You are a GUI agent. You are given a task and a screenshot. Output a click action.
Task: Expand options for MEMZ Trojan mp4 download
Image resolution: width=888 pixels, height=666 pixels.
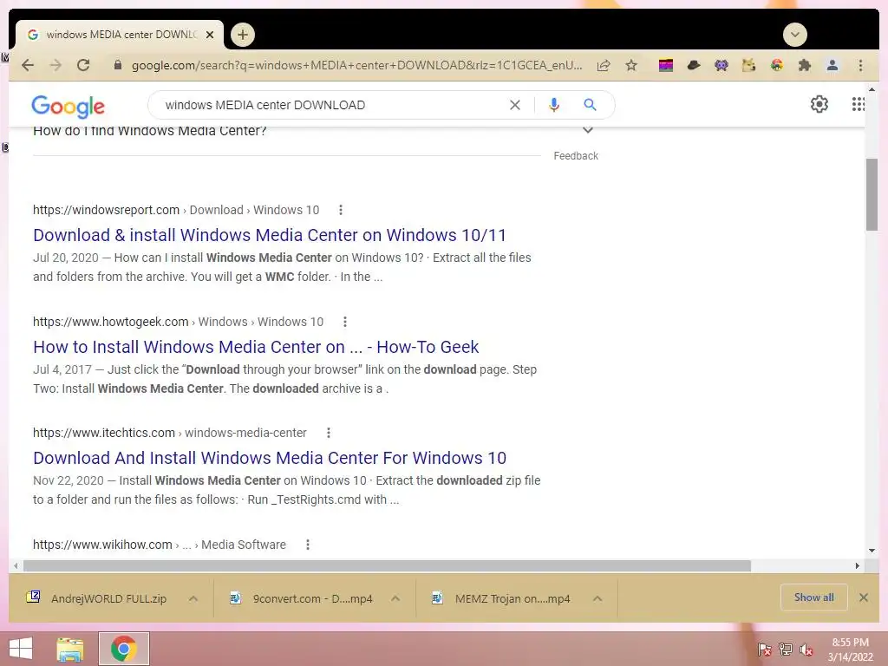(x=597, y=598)
